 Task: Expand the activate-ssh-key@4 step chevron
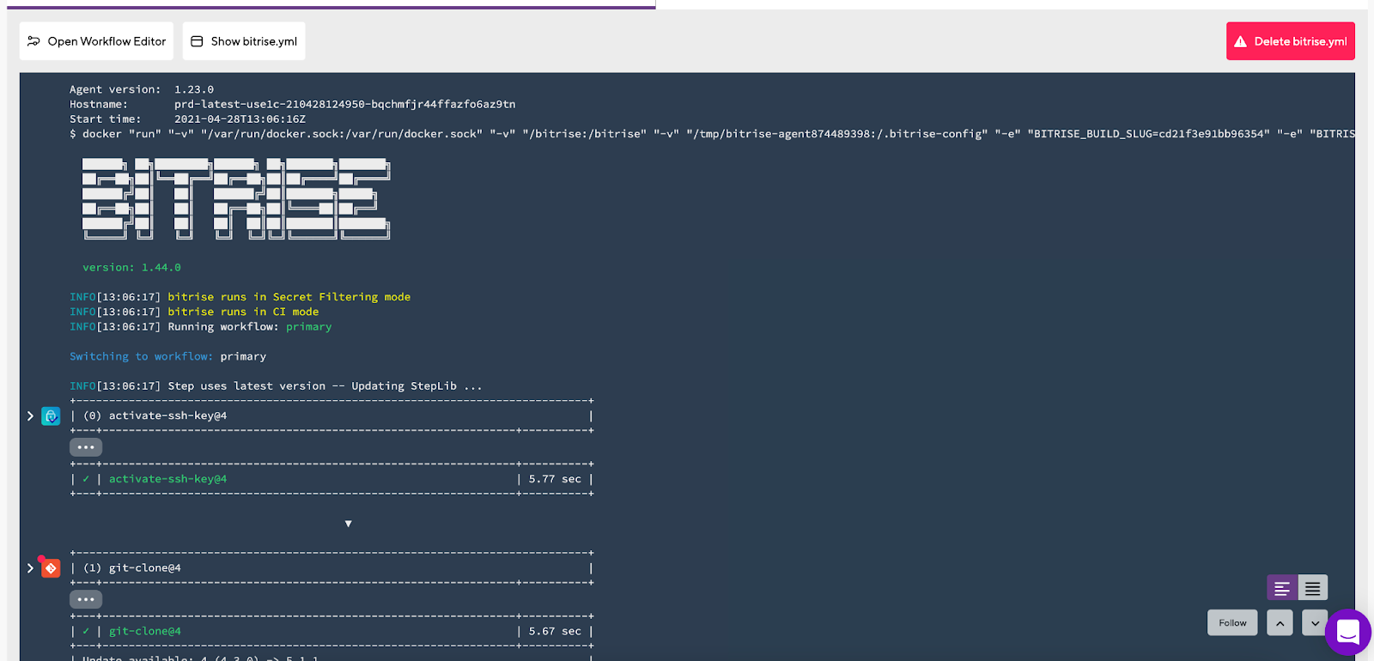point(30,416)
